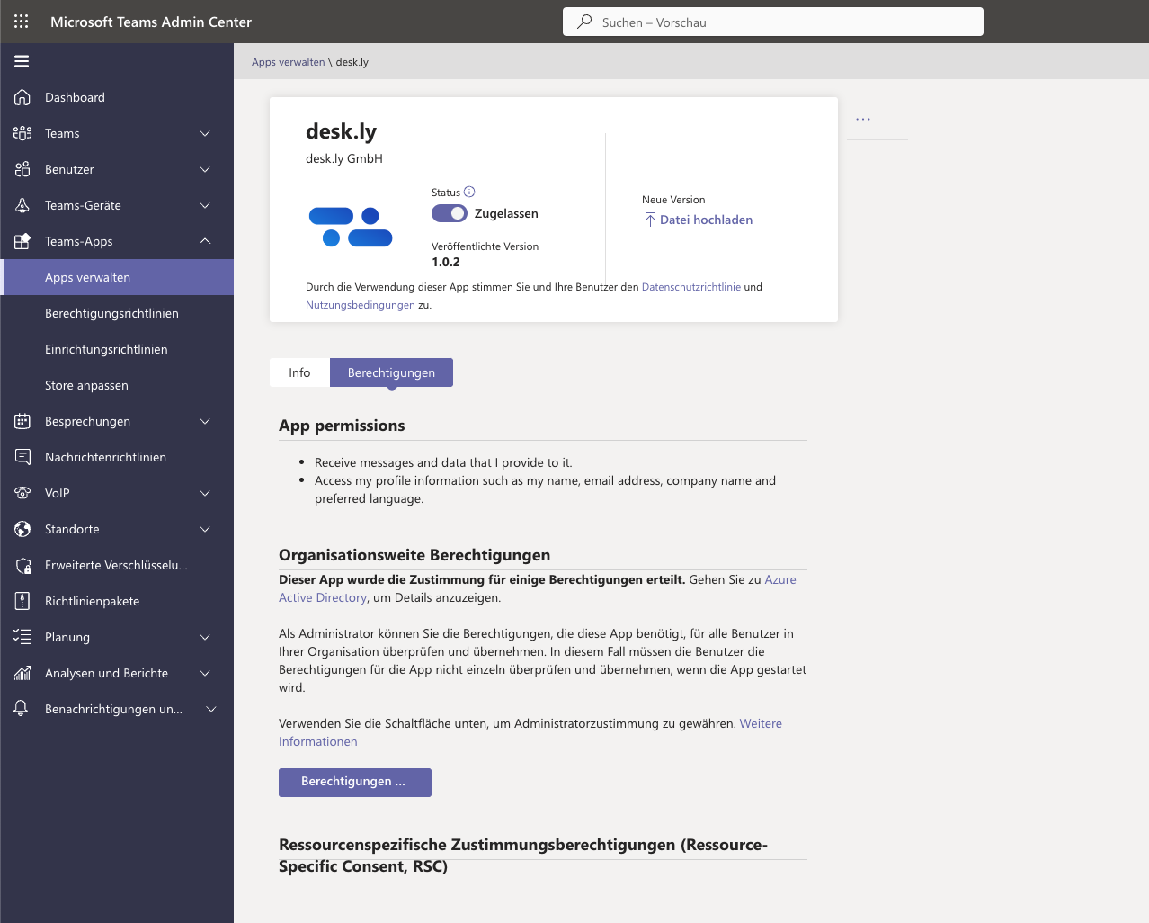Click Apps verwalten breadcrumb link
The height and width of the screenshot is (923, 1149).
(289, 62)
